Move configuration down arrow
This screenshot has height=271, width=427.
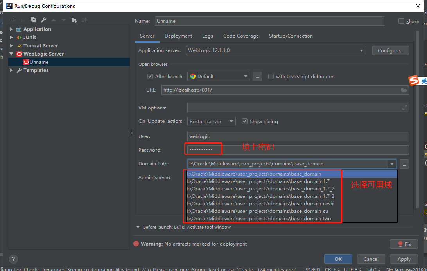(64, 20)
